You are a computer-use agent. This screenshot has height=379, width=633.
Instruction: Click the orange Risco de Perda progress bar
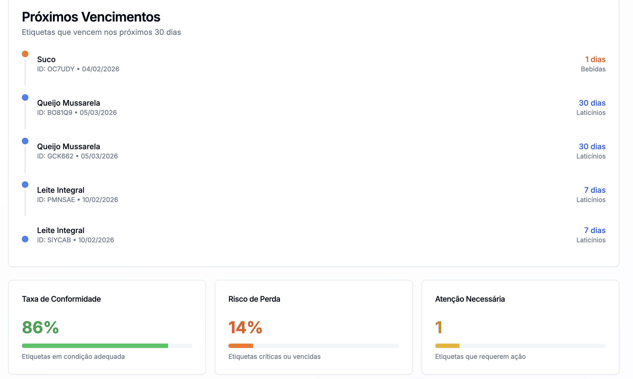click(241, 346)
